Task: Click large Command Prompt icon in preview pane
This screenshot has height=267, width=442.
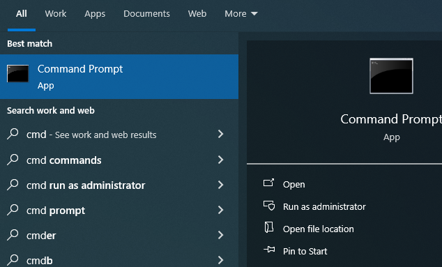Action: click(391, 76)
